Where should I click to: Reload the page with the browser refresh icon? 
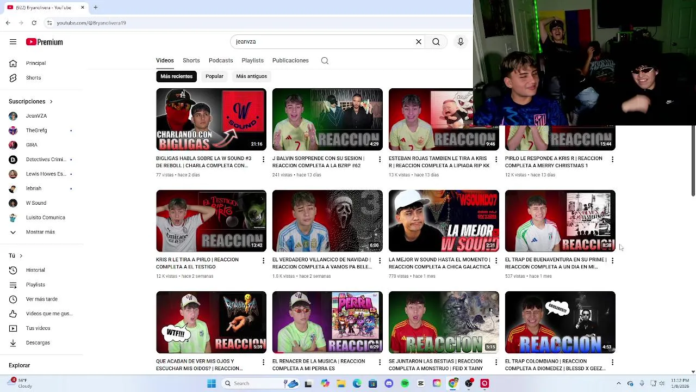[x=34, y=23]
